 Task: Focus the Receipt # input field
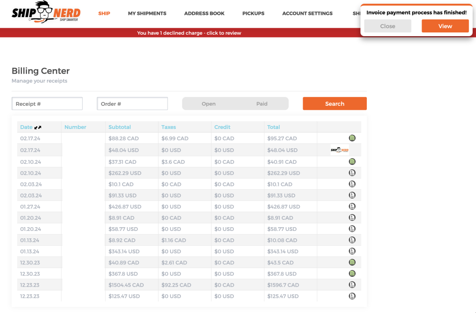(x=47, y=104)
